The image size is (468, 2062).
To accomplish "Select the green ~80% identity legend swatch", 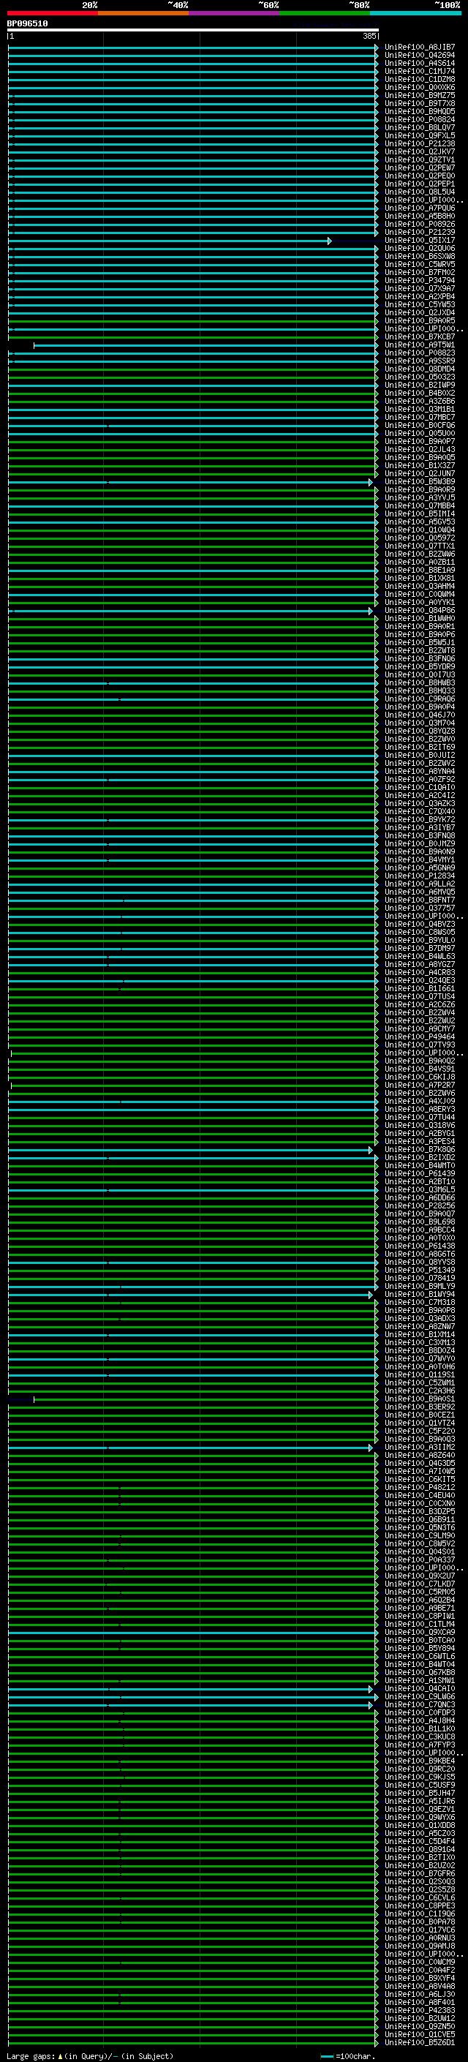I will pyautogui.click(x=325, y=13).
